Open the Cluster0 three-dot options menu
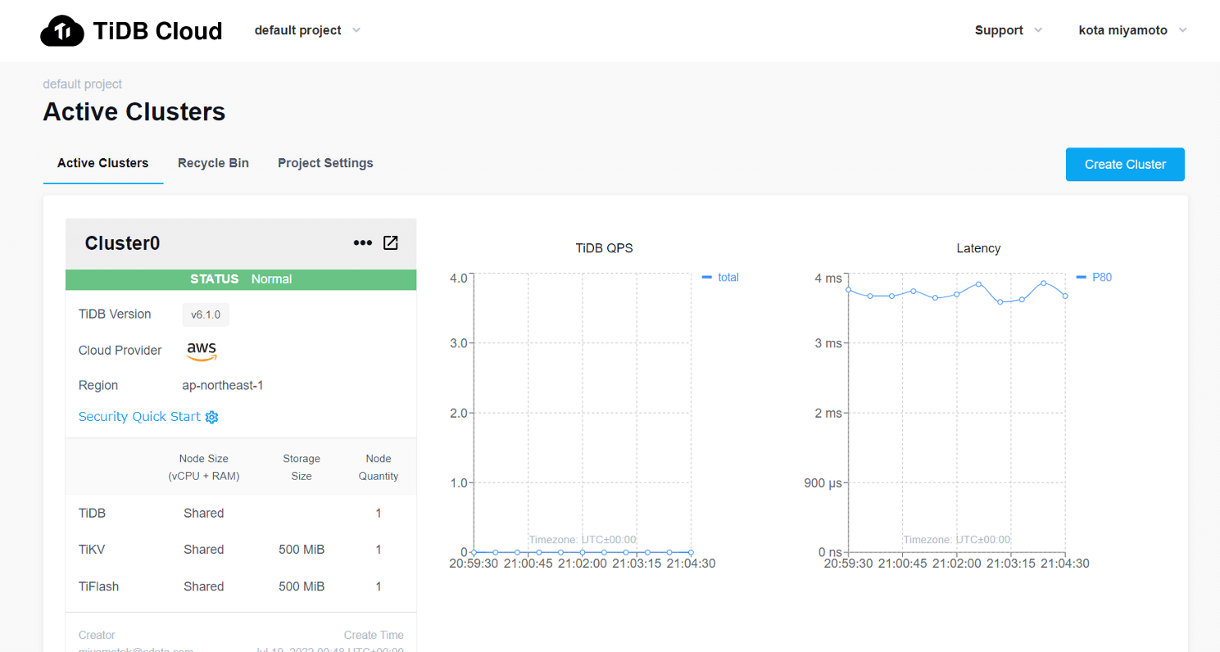 tap(362, 243)
